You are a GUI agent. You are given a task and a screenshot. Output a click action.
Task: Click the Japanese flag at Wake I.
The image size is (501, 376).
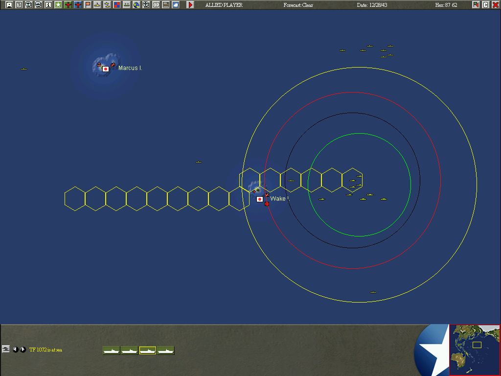coord(260,199)
